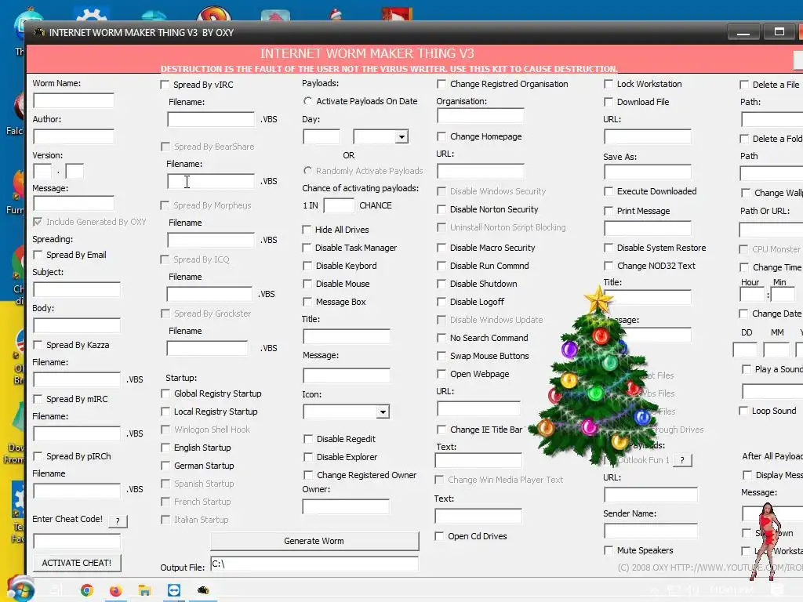Image resolution: width=803 pixels, height=602 pixels.
Task: Tick the Swap Mouse Buttons checkbox
Action: pyautogui.click(x=441, y=356)
